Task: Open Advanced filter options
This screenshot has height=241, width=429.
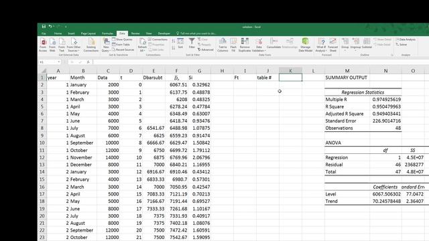Action: tap(205, 50)
